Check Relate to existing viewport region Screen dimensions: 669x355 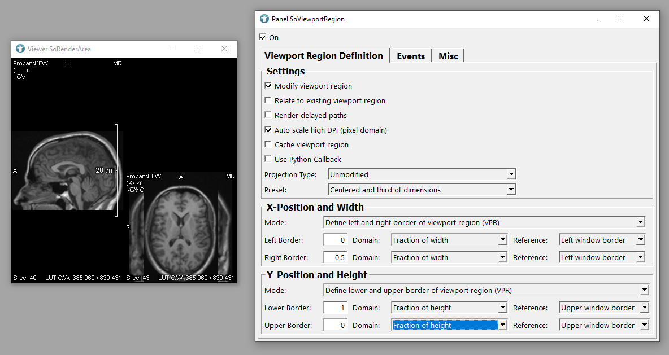268,101
